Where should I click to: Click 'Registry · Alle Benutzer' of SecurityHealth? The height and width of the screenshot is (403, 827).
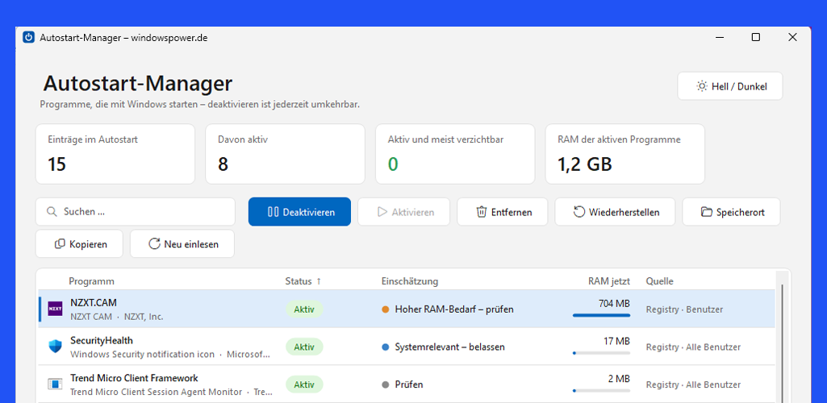coord(693,347)
